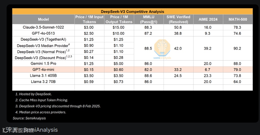Click the 'DeepSeek-V3 Competitive Analysis' table title

coord(132,12)
